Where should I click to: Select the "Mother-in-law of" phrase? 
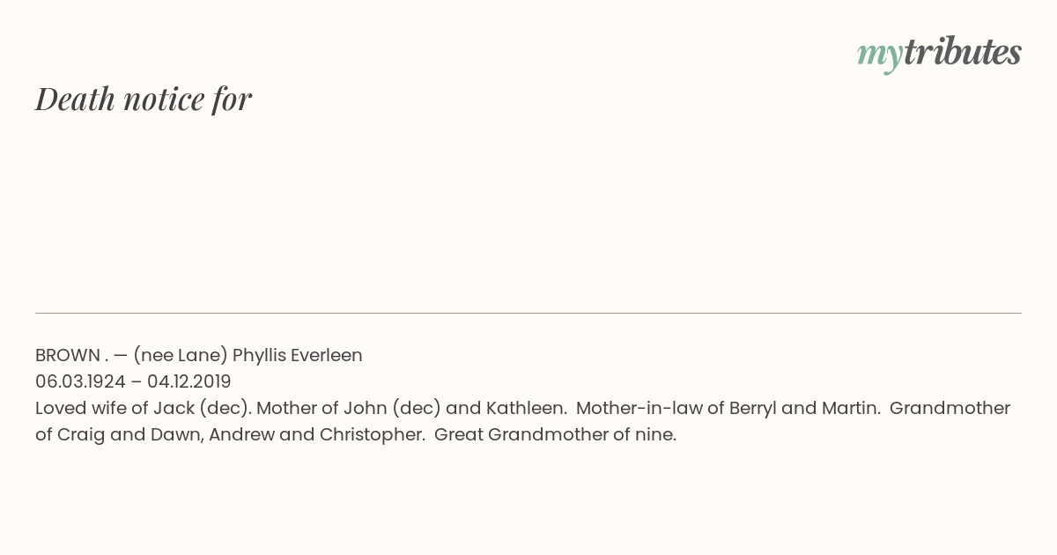[651, 409]
